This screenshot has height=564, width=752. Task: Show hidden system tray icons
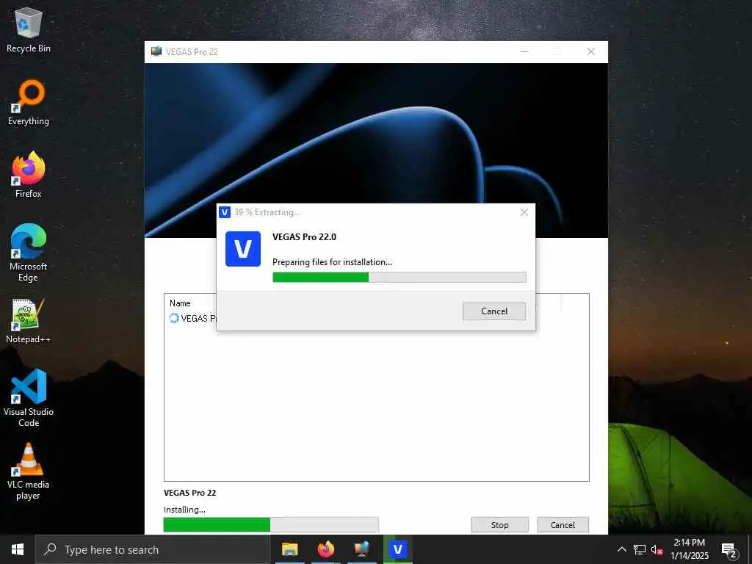click(621, 549)
